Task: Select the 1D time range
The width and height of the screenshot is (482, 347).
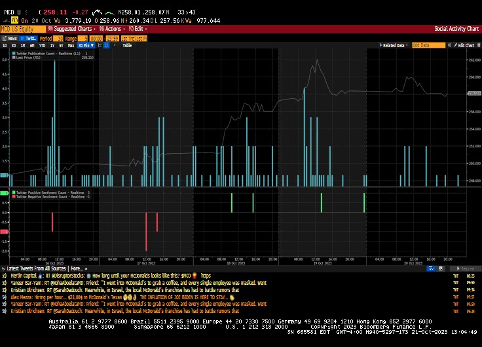Action: click(5, 45)
